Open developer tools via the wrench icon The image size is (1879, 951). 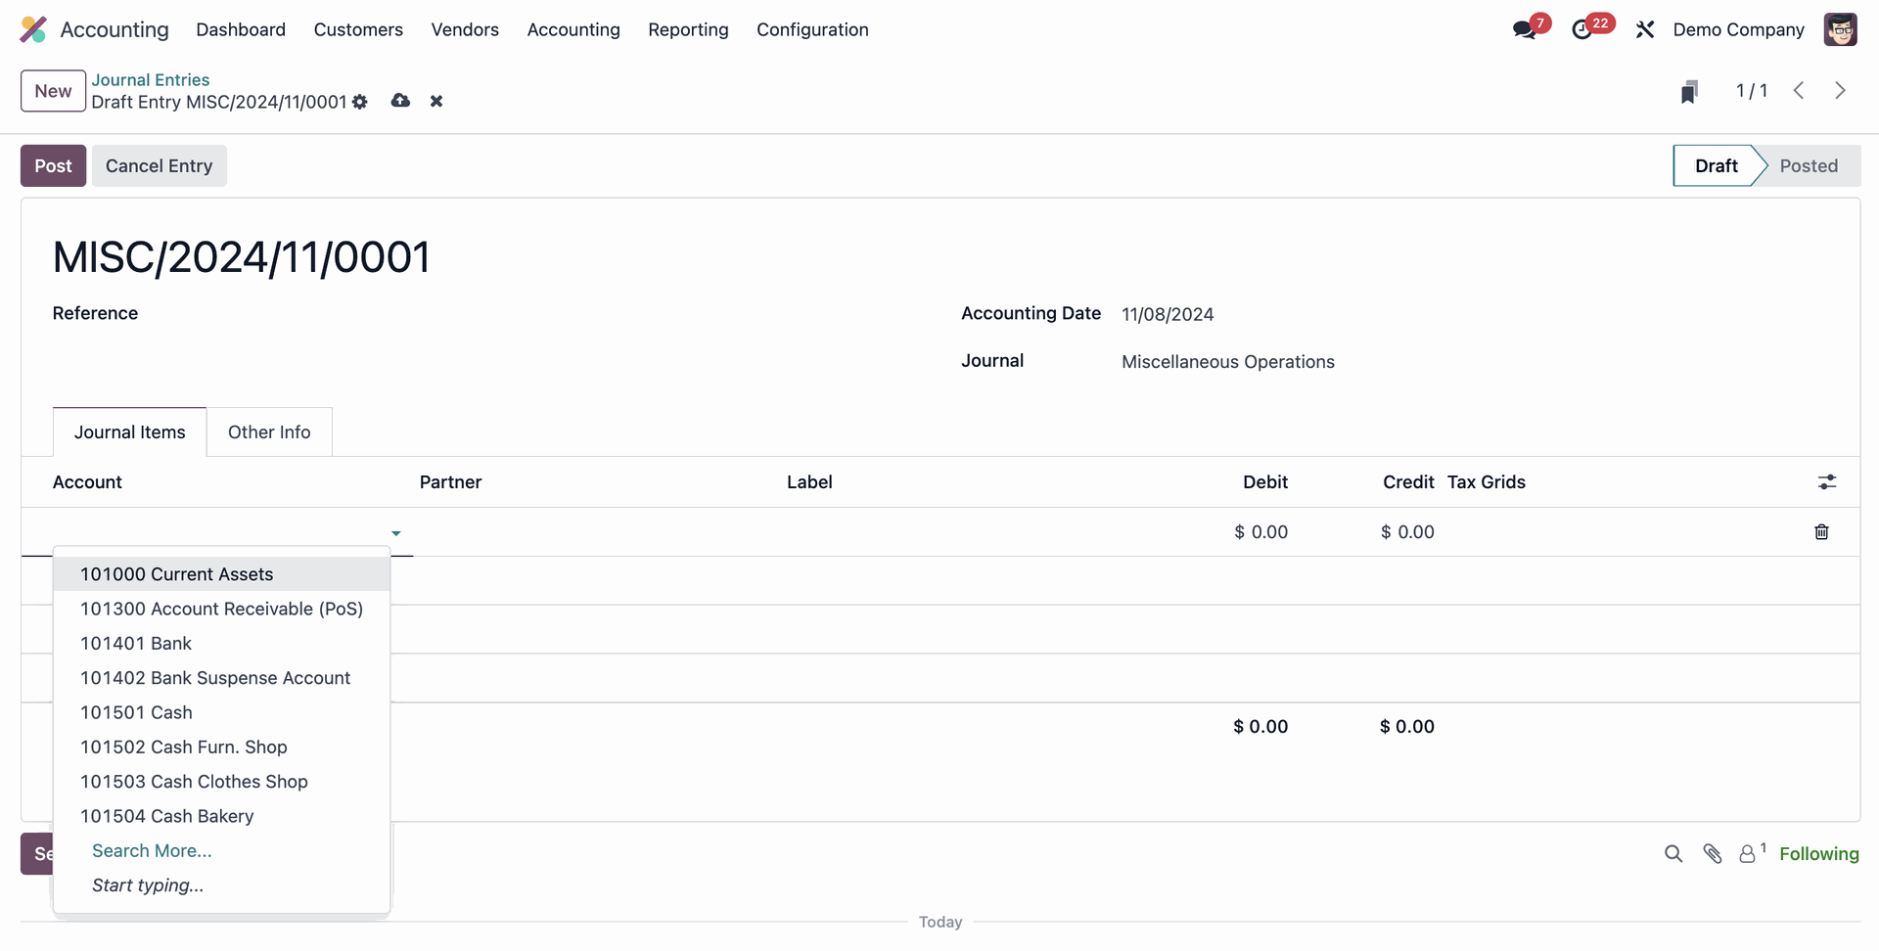(1644, 29)
